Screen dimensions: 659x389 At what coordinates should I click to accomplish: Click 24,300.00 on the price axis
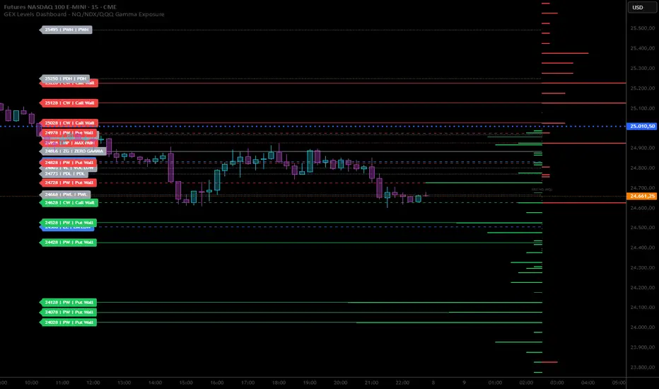click(642, 267)
